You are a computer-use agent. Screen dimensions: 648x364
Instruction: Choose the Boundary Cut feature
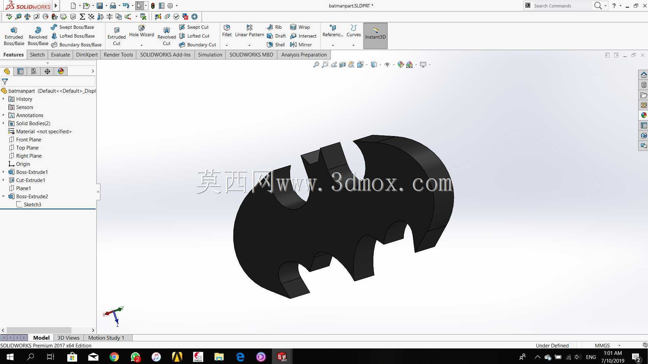(198, 45)
